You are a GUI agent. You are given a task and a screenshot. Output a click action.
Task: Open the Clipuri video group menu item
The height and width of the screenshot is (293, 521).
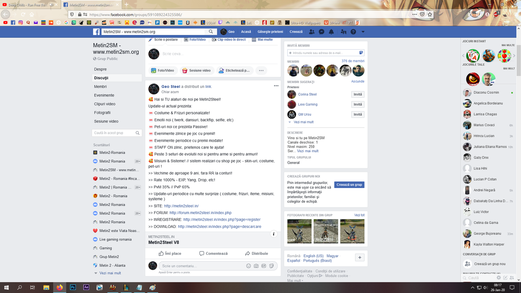[x=117, y=104]
